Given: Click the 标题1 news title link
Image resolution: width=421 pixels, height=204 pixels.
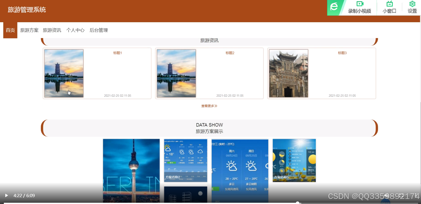Looking at the screenshot, I should click(118, 53).
